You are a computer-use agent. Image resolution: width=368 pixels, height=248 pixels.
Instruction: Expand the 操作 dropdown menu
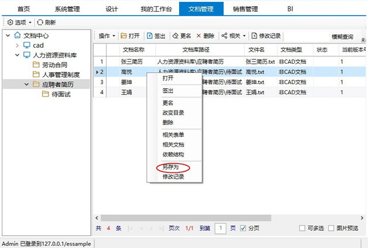(107, 36)
